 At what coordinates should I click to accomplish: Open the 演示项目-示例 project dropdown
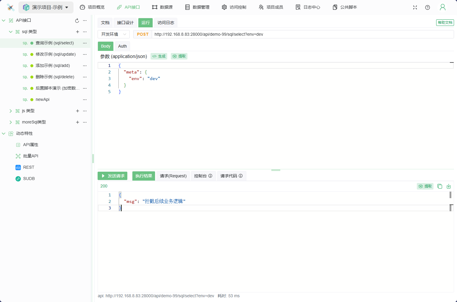click(46, 7)
